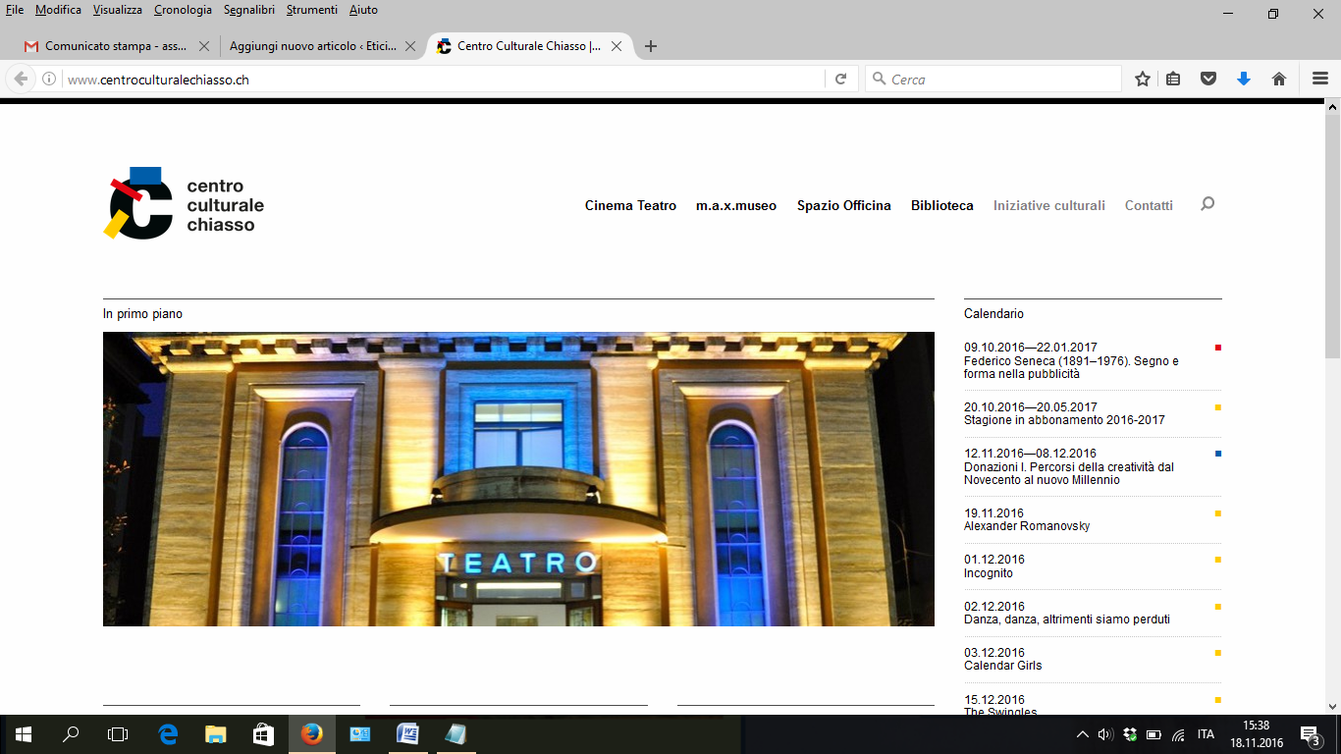Open the Segnalibri menu
This screenshot has height=754, width=1341.
[250, 10]
